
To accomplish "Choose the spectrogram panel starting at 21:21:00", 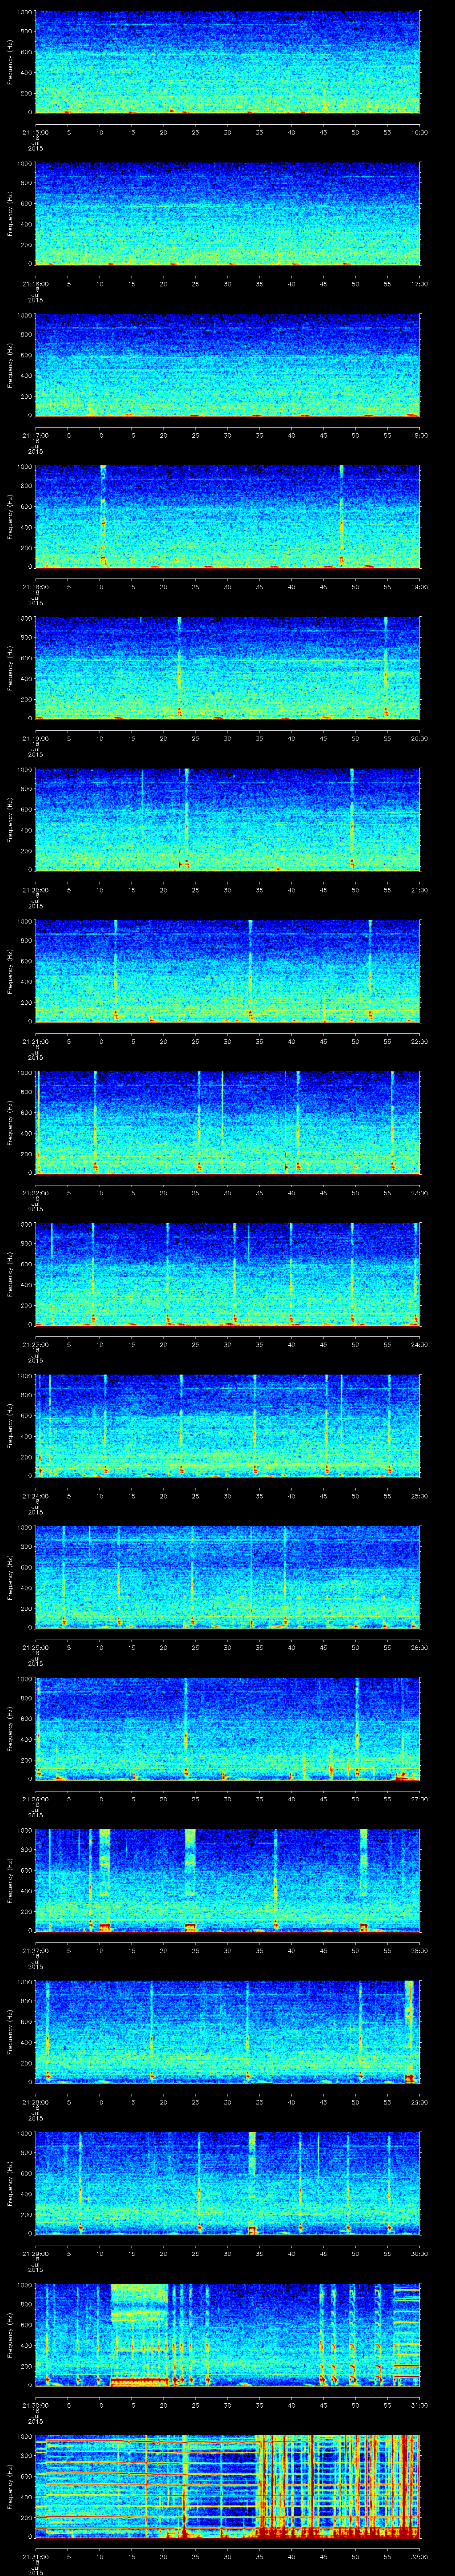I will 228,972.
